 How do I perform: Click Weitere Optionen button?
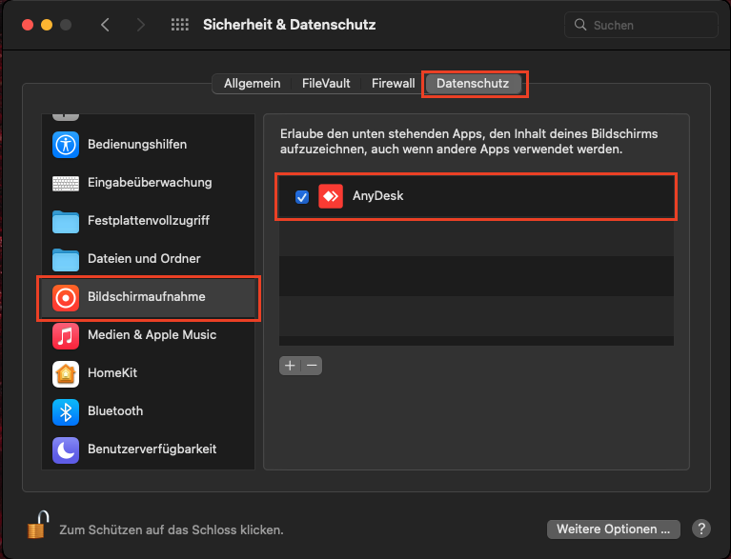coord(614,529)
